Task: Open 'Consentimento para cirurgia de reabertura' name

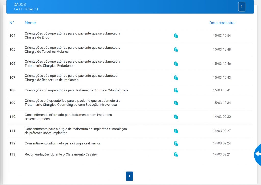Action: coord(76,131)
